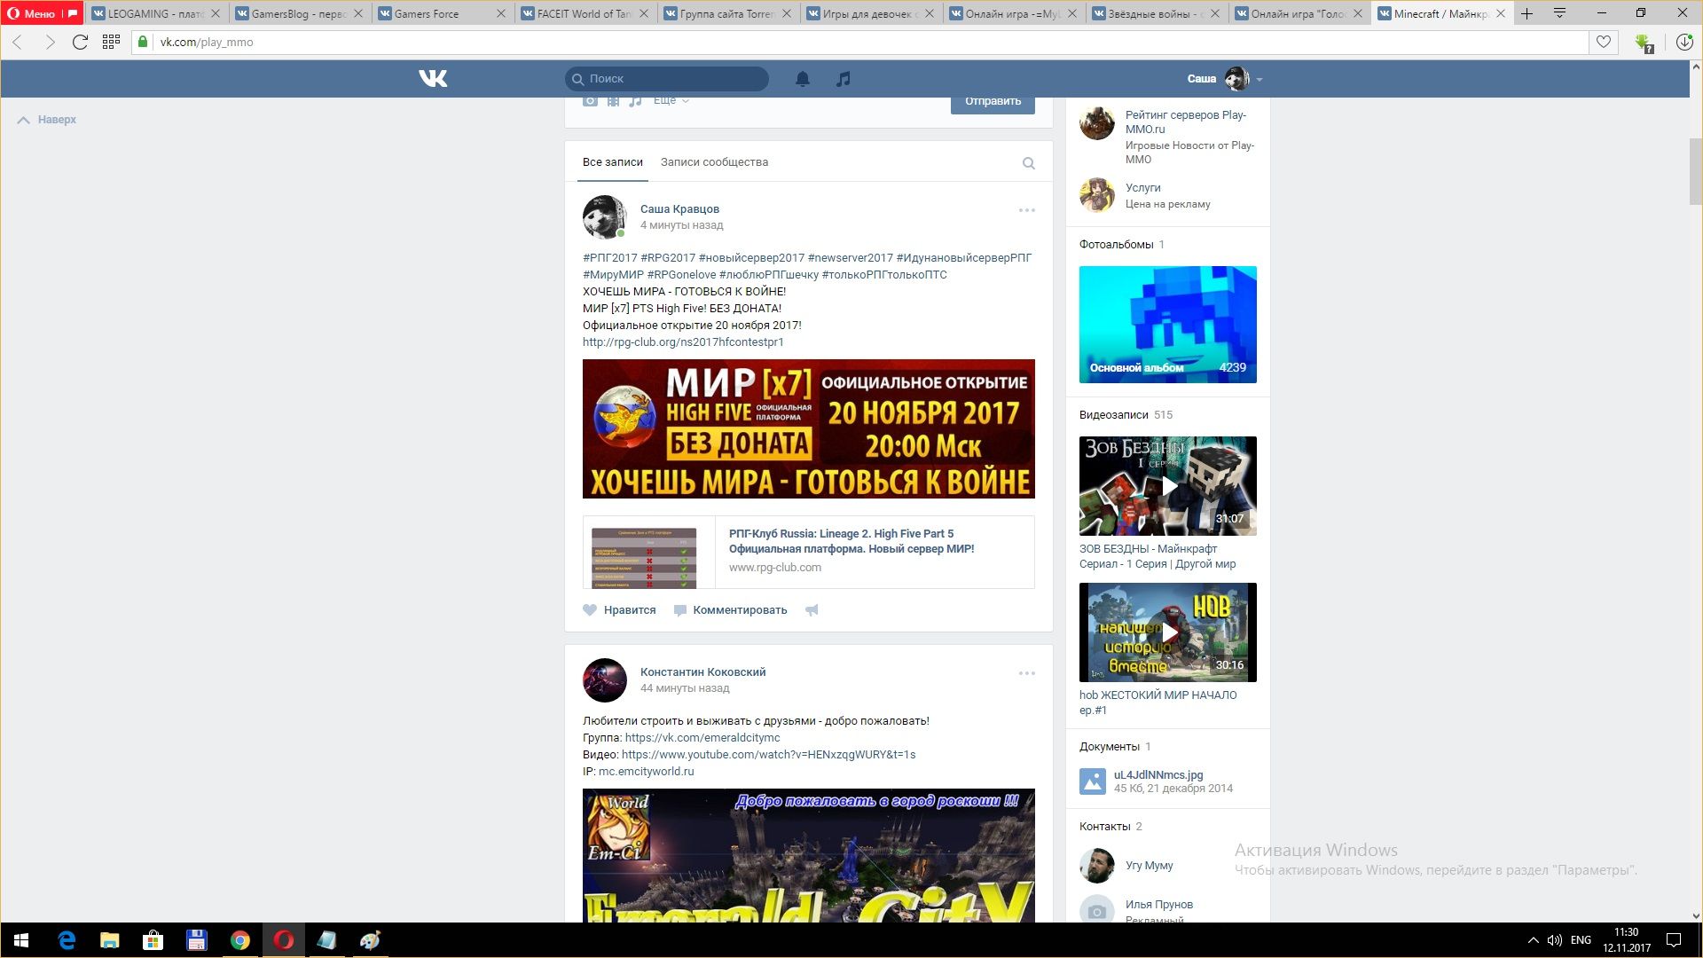Screen dimensions: 1703x958
Task: Expand the Еще attachments dropdown
Action: point(671,101)
